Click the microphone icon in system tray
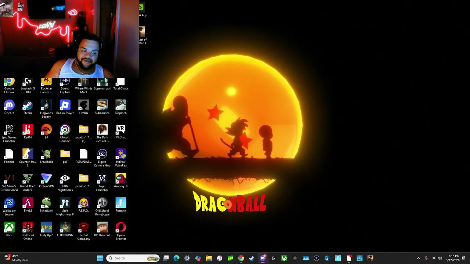Screen dimensions: 470x264 coord(426,258)
